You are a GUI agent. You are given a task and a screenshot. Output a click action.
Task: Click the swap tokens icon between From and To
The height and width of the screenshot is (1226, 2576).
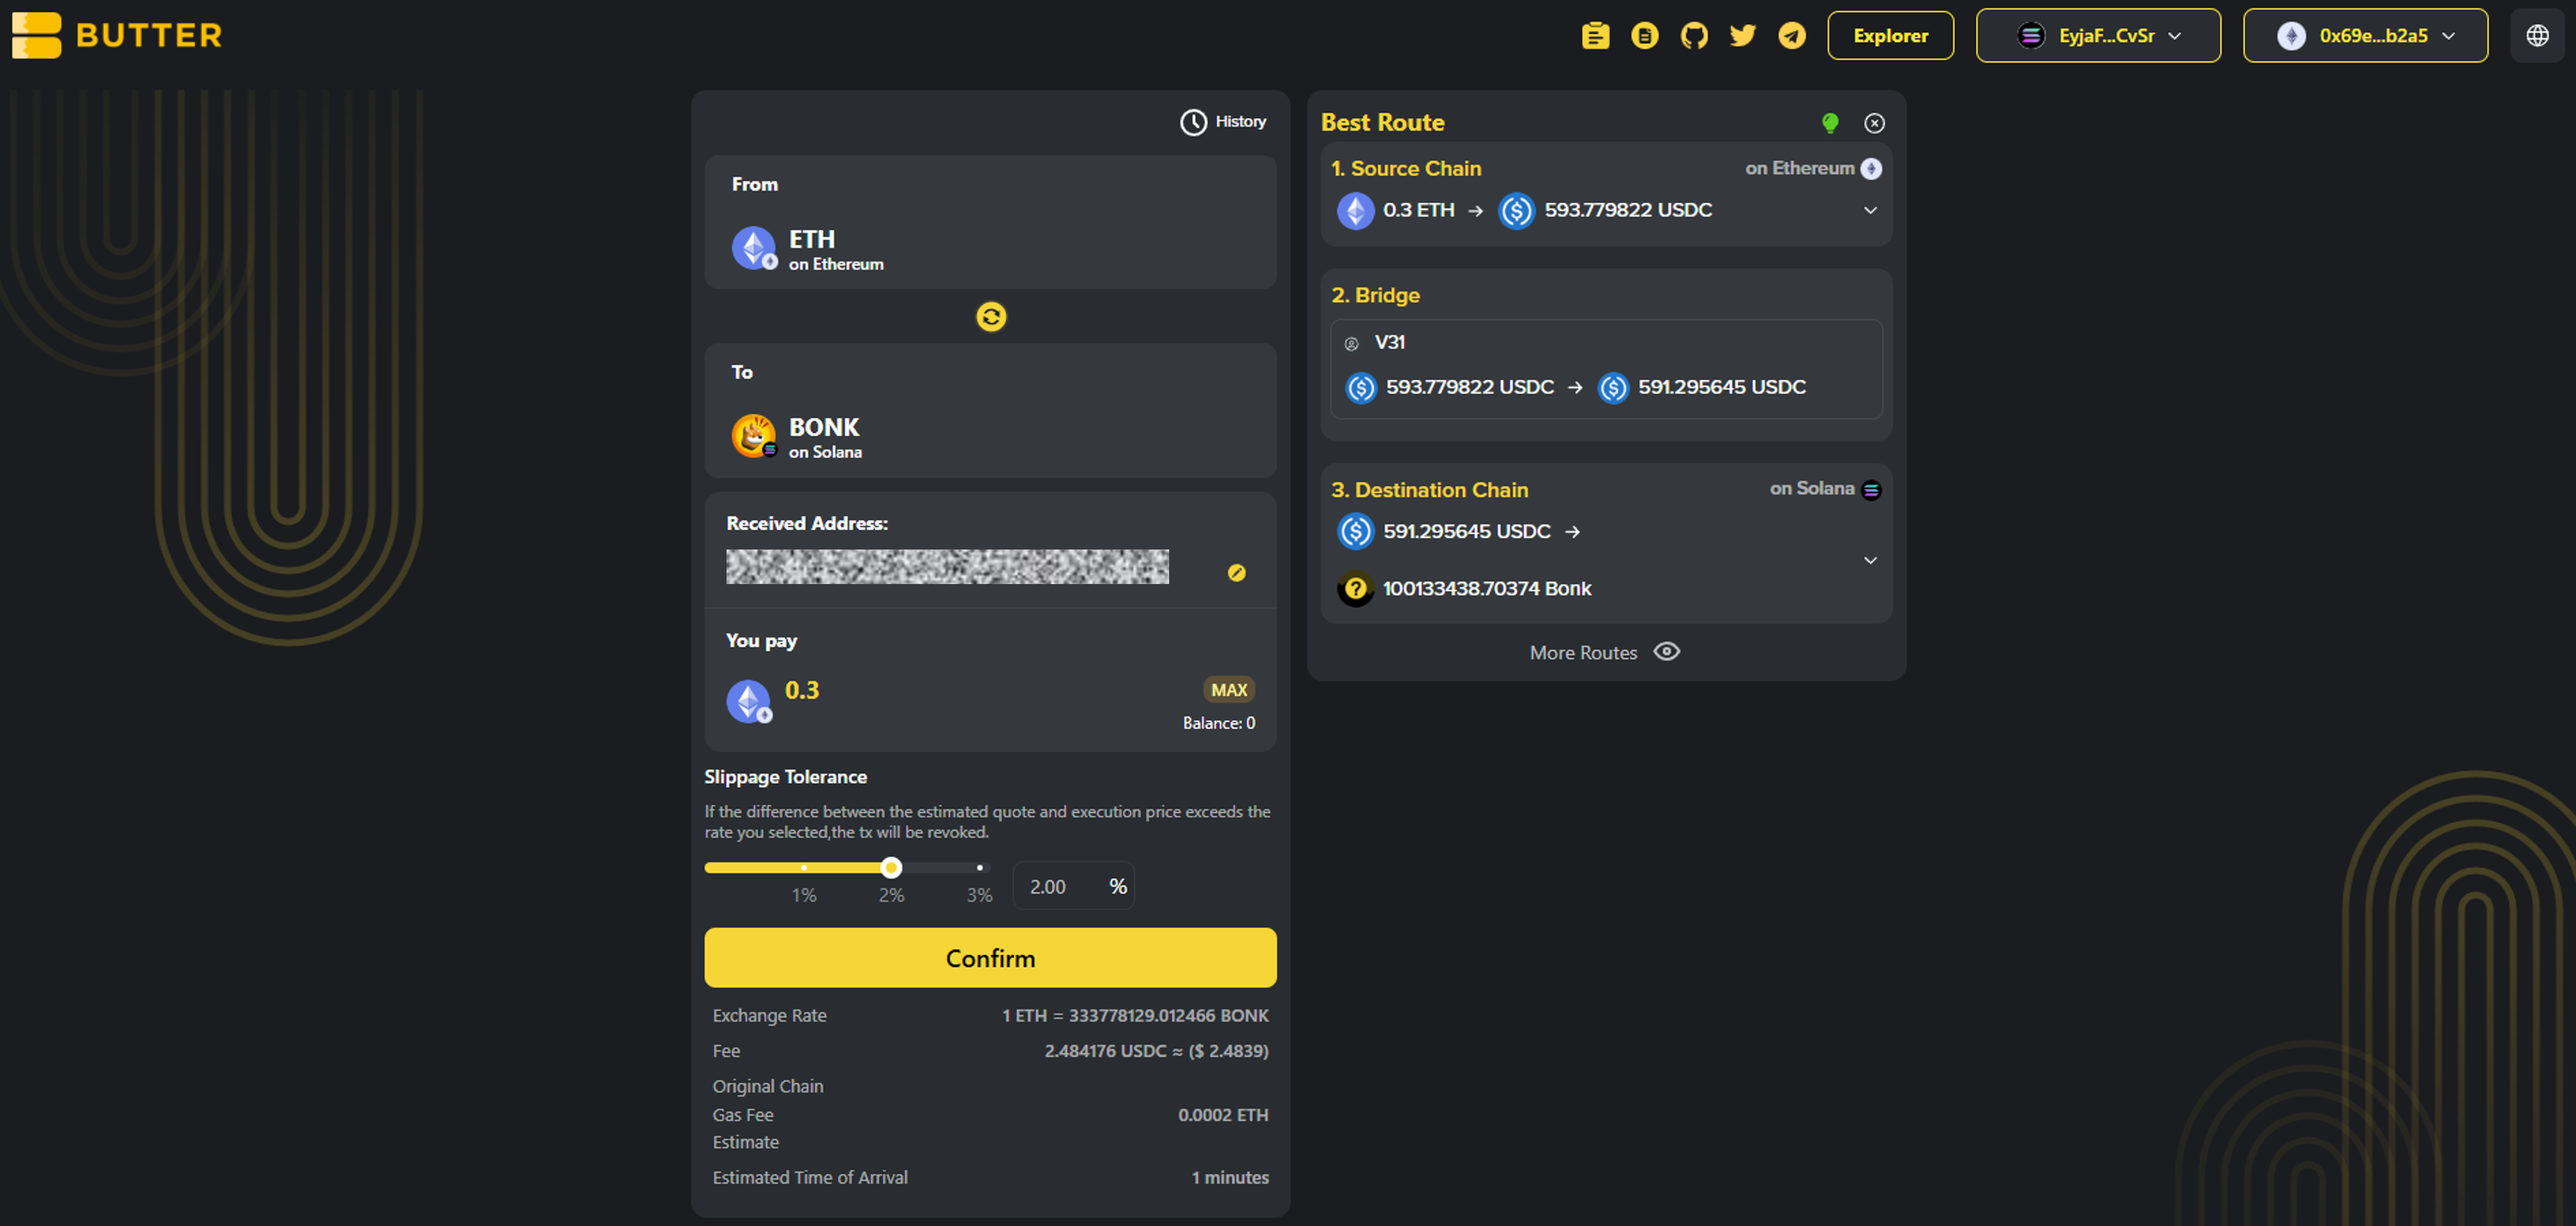990,317
